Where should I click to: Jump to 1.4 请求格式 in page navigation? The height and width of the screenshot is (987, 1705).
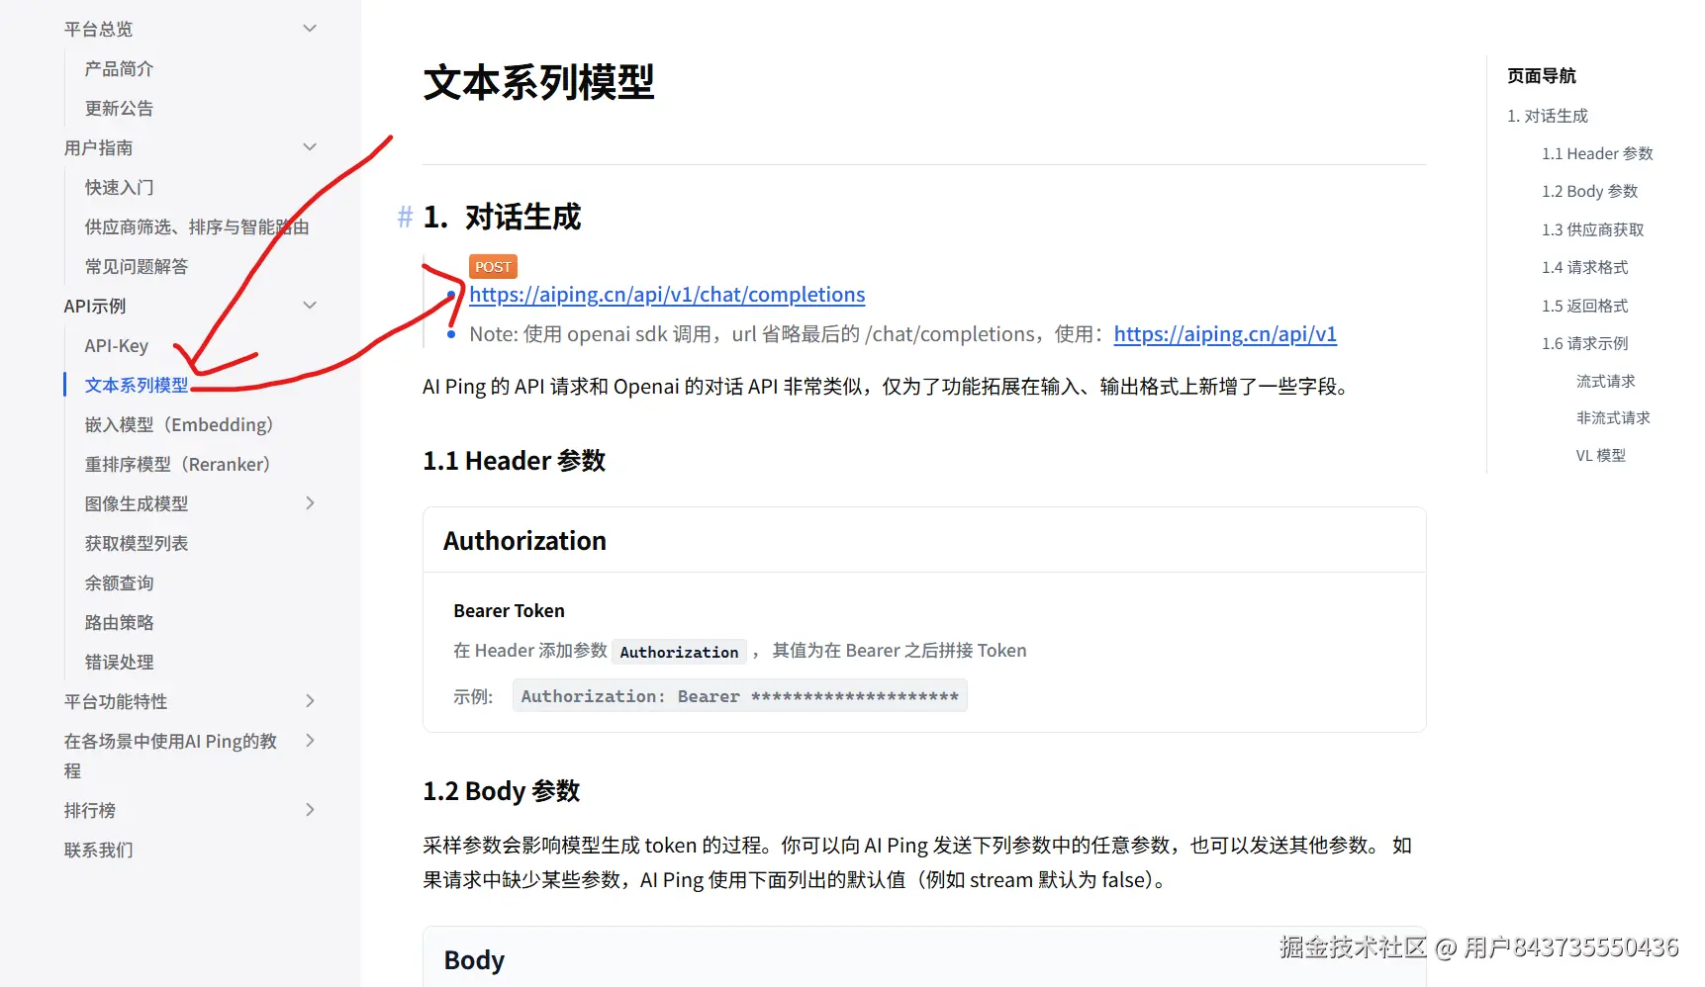[x=1584, y=267]
